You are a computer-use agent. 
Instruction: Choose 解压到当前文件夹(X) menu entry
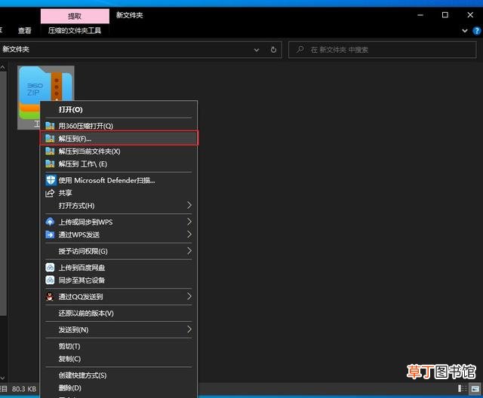point(119,152)
